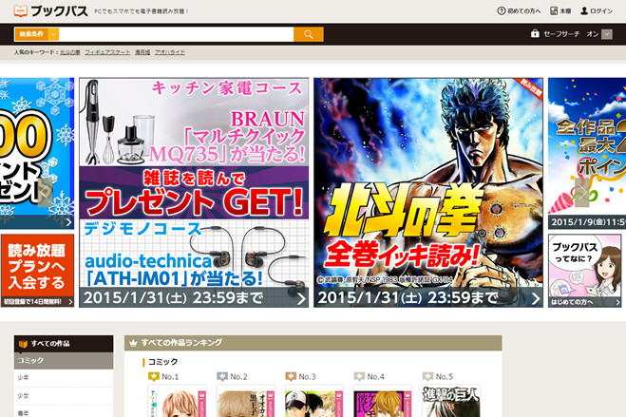
Task: Select 少女 category in sidebar
Action: click(x=64, y=396)
